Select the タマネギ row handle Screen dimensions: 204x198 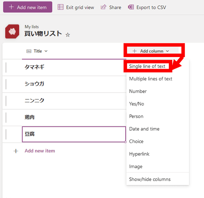point(6,67)
